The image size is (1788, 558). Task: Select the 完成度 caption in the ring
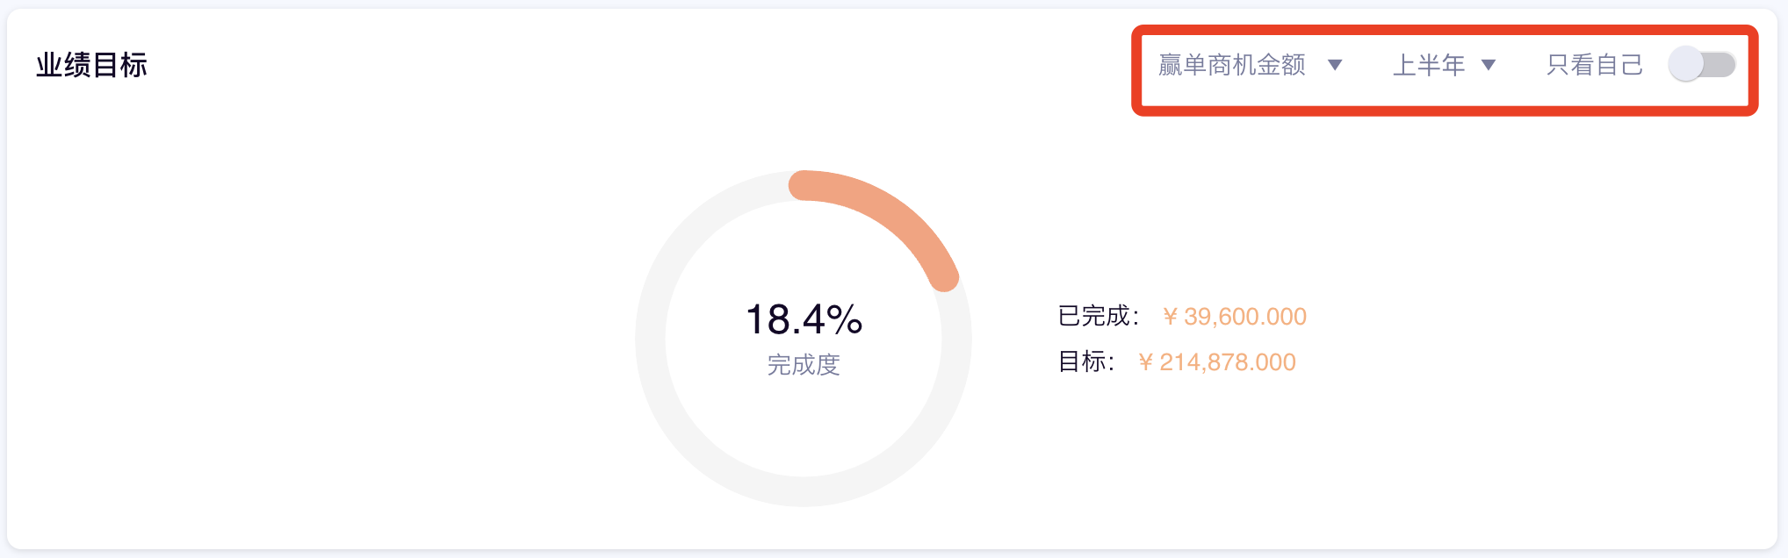[x=804, y=365]
